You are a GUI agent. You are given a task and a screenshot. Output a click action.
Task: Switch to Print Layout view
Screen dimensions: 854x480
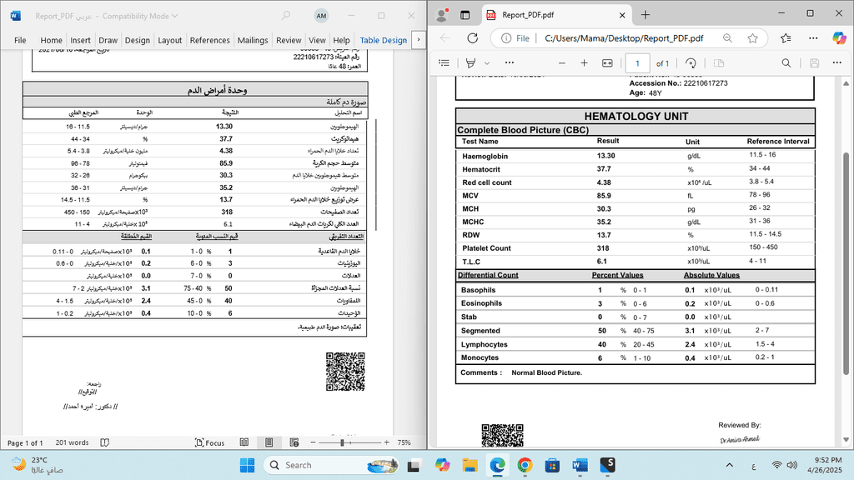pos(269,442)
